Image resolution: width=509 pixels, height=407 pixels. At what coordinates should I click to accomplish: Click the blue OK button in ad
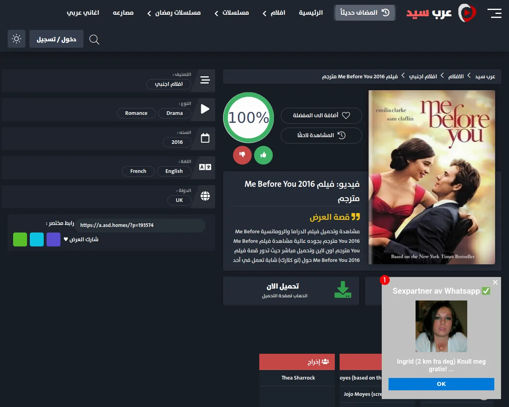click(x=441, y=384)
